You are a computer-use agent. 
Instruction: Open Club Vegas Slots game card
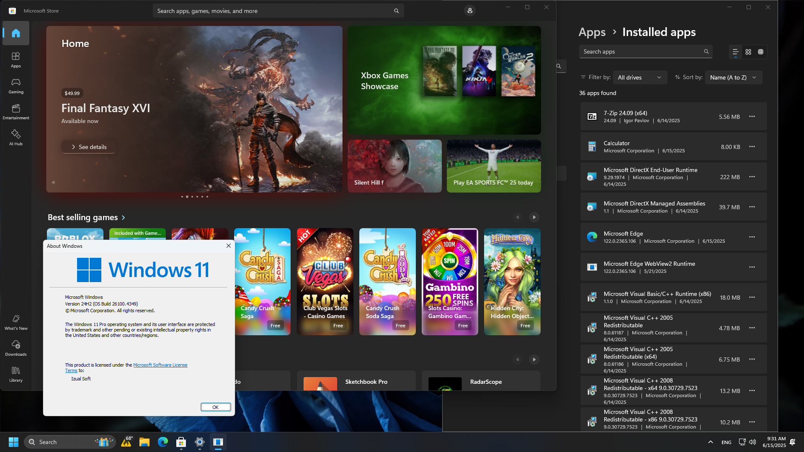pos(325,282)
